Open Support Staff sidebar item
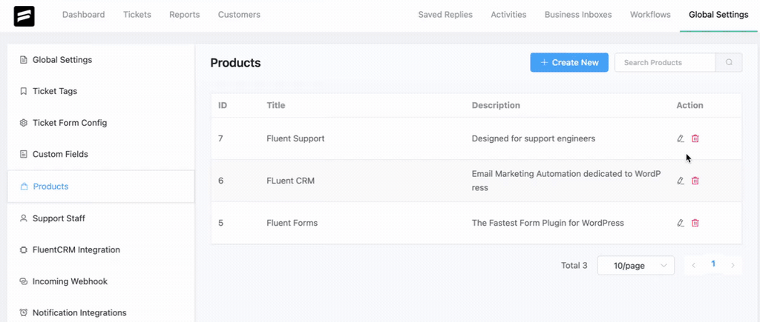760x322 pixels. click(101, 218)
